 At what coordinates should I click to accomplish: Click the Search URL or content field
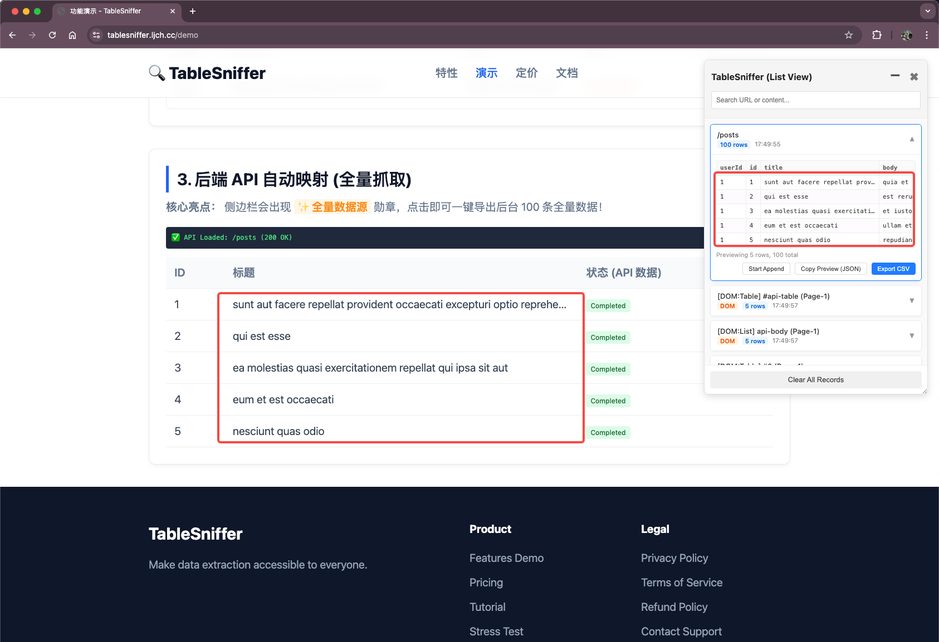coord(815,100)
